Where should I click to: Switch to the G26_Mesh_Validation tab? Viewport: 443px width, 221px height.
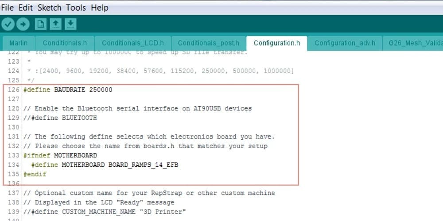pyautogui.click(x=412, y=43)
